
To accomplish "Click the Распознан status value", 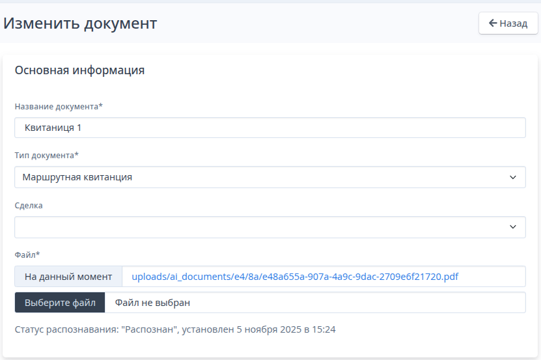I will point(150,329).
